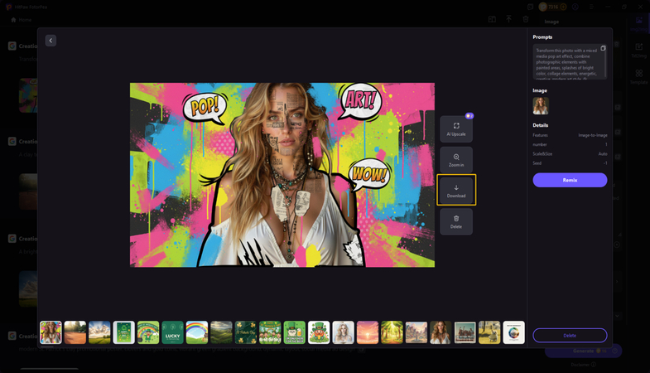Click the 7316 credits balance

coord(553,7)
